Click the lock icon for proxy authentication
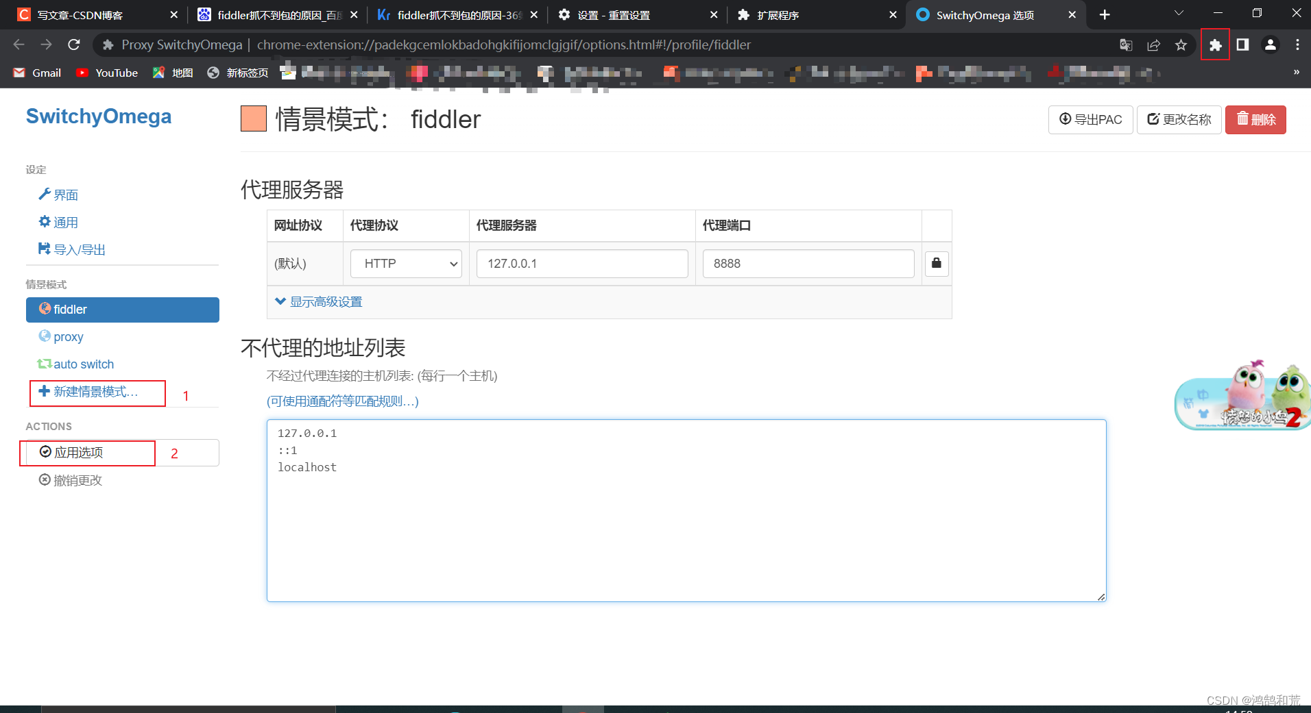1311x713 pixels. (x=937, y=263)
